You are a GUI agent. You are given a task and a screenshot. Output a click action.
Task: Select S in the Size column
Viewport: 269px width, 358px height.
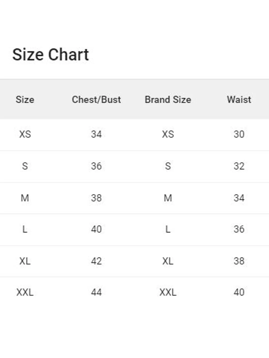click(x=25, y=166)
